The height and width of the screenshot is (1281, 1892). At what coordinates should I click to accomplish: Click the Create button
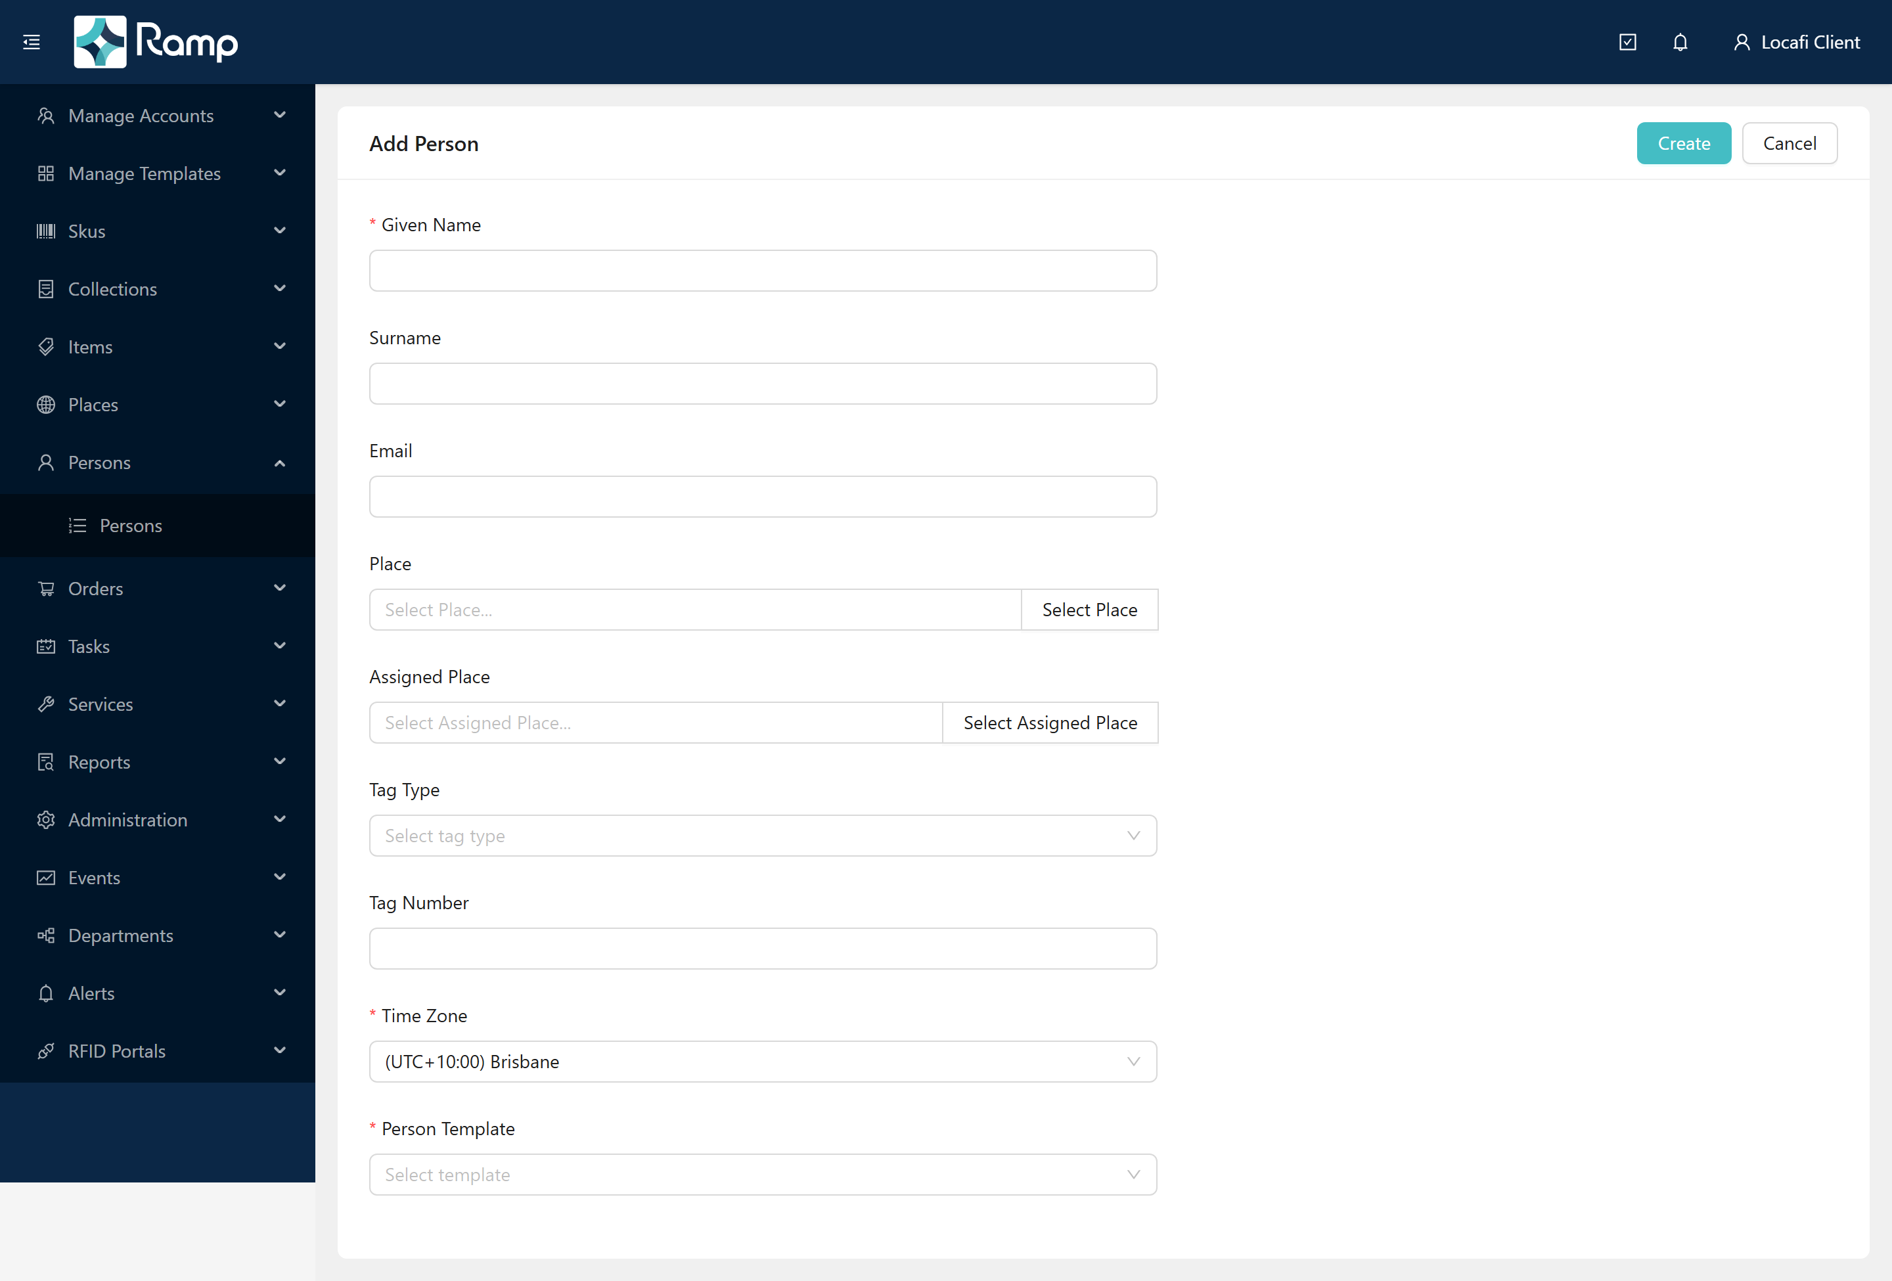pos(1684,143)
